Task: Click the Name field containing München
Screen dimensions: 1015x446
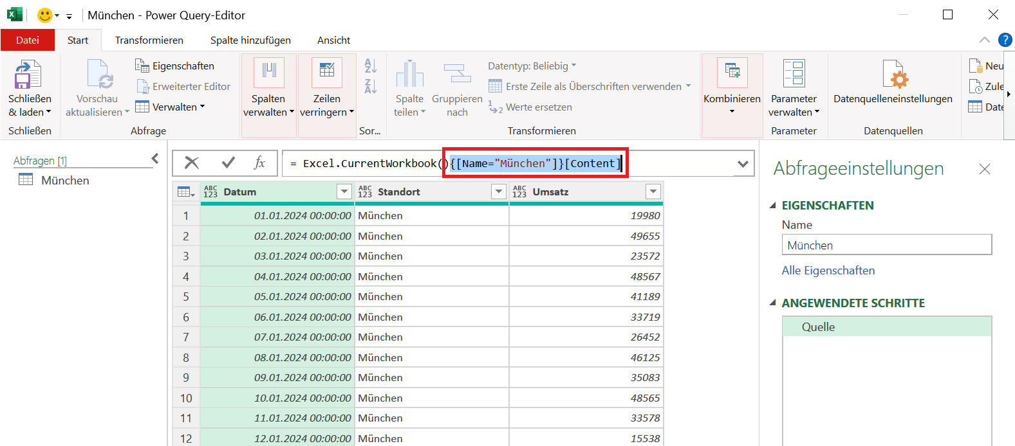Action: (x=886, y=245)
